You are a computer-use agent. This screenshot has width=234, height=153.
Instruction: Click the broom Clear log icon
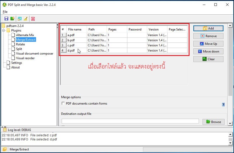click(x=25, y=19)
